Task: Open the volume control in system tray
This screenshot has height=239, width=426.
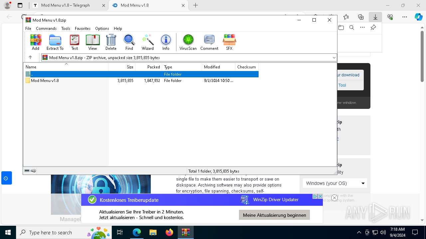Action: pos(383,232)
